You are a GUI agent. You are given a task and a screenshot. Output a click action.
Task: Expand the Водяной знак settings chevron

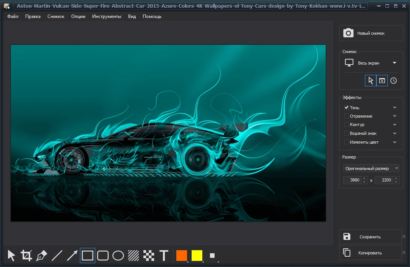(x=395, y=133)
